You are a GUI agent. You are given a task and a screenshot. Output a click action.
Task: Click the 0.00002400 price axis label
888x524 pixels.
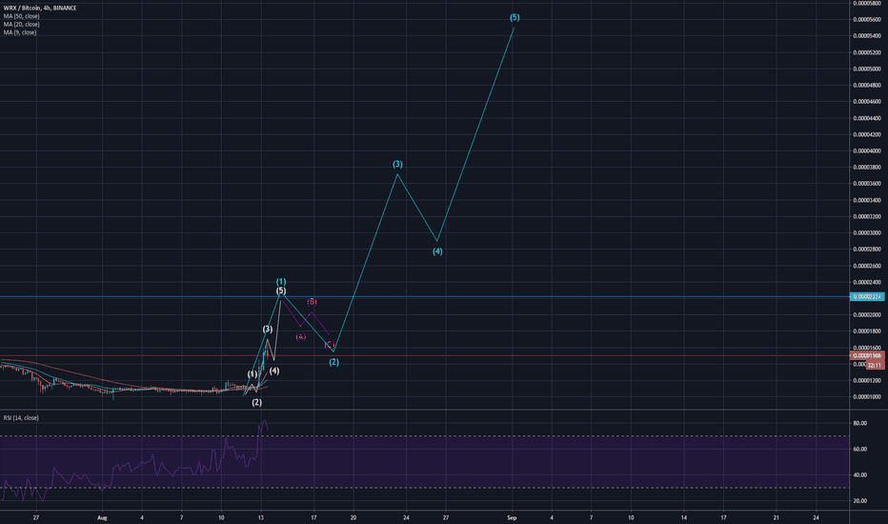[867, 282]
